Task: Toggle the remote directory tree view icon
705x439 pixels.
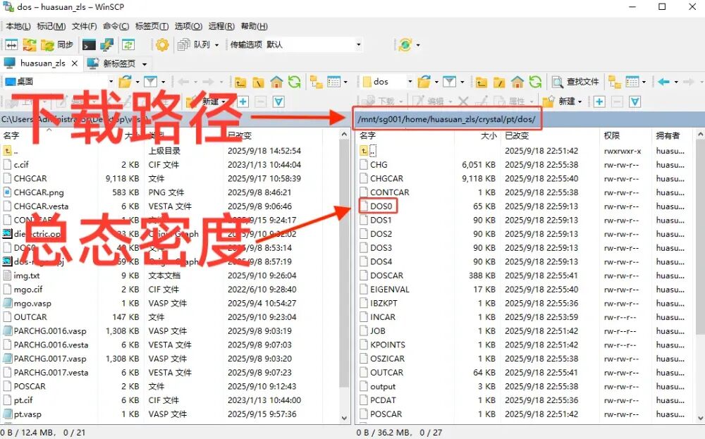Action: tap(614, 82)
